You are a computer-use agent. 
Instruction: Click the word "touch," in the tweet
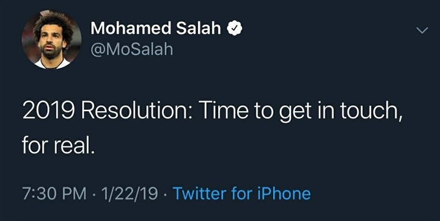tap(372, 112)
